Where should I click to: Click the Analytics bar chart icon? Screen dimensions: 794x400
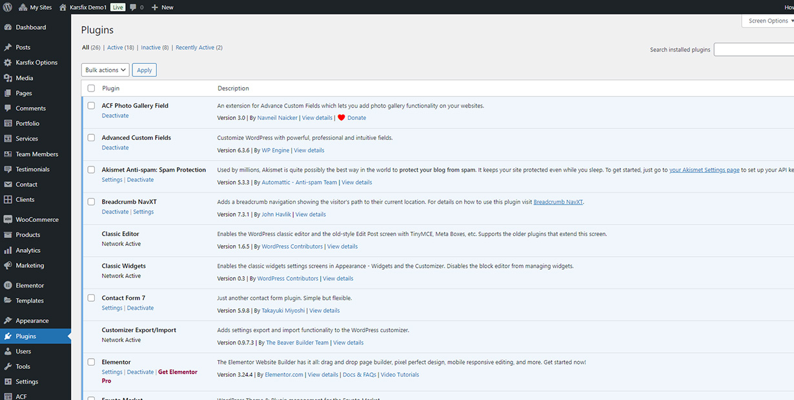8,250
